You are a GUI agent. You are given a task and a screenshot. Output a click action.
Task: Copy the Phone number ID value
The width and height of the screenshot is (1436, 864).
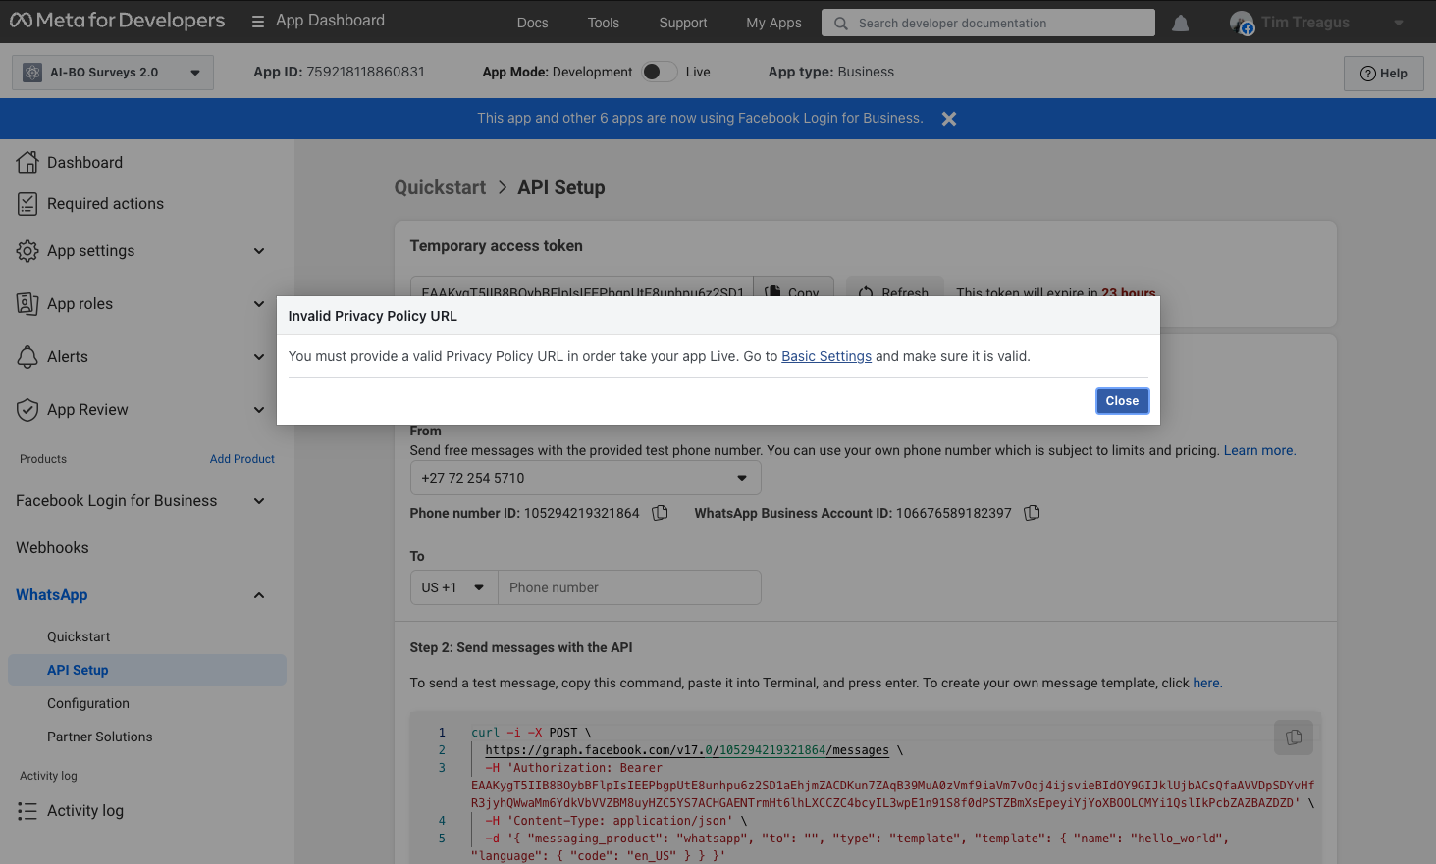tap(661, 513)
